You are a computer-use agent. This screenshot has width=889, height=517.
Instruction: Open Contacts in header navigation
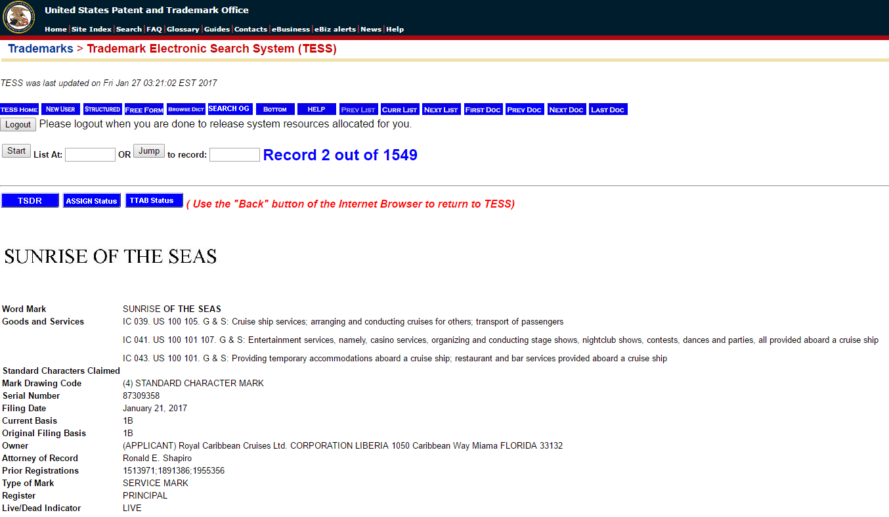click(251, 29)
